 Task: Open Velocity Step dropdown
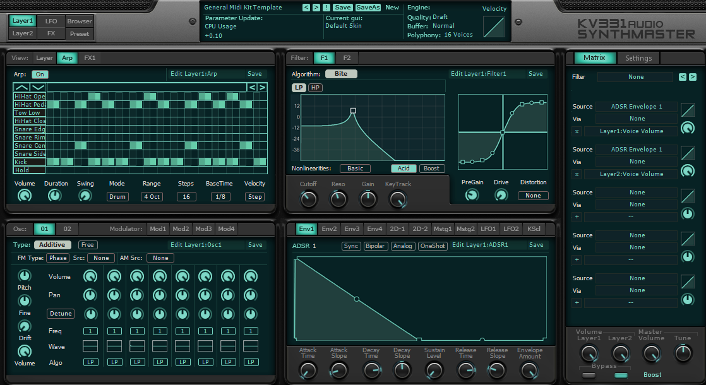255,196
